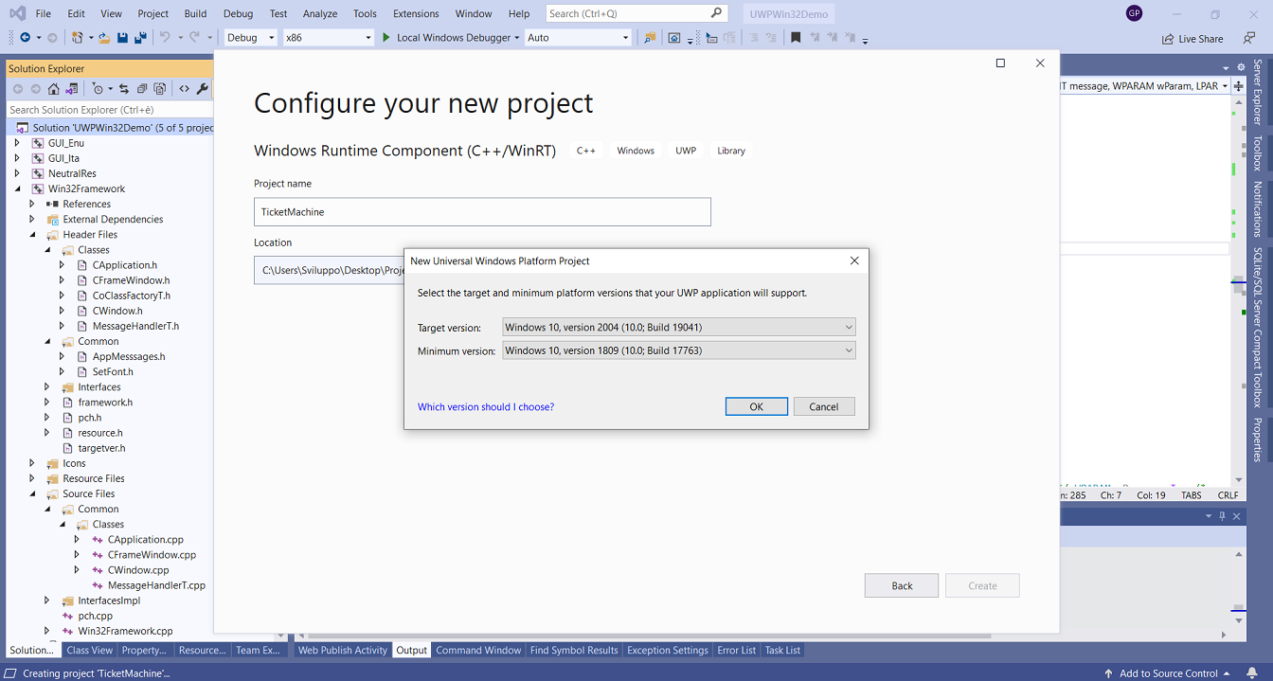
Task: Open the x86 platform dropdown
Action: (329, 38)
